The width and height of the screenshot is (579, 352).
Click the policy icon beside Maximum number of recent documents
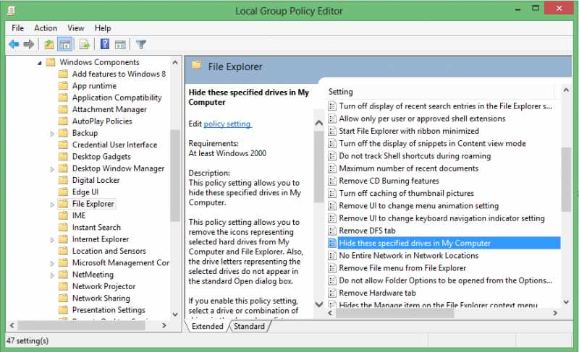[x=332, y=168]
